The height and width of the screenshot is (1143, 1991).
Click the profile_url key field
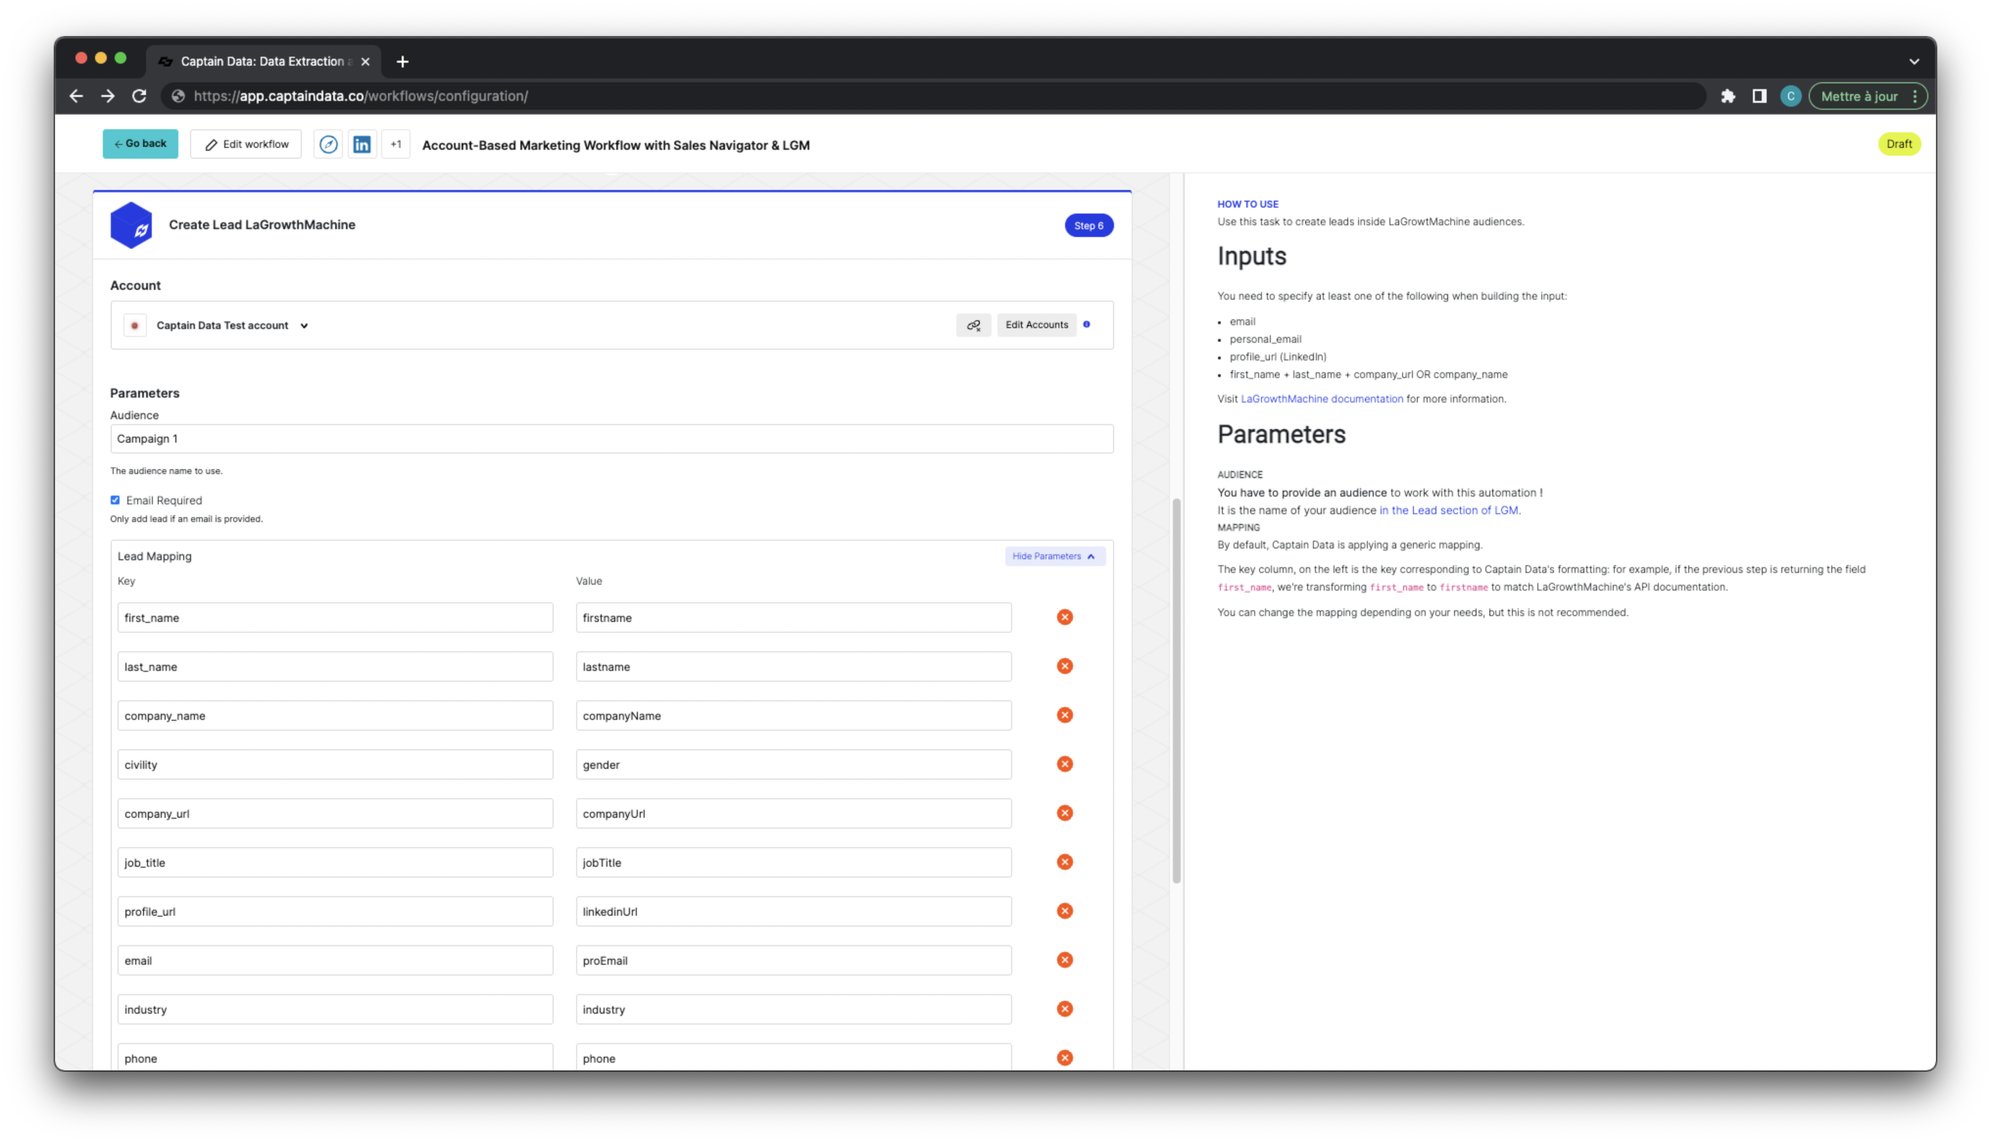(335, 911)
